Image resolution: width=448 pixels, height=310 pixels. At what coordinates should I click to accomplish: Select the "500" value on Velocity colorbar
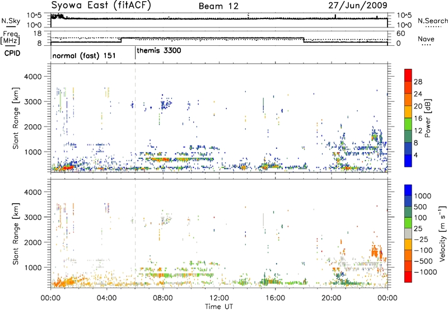[x=421, y=207]
